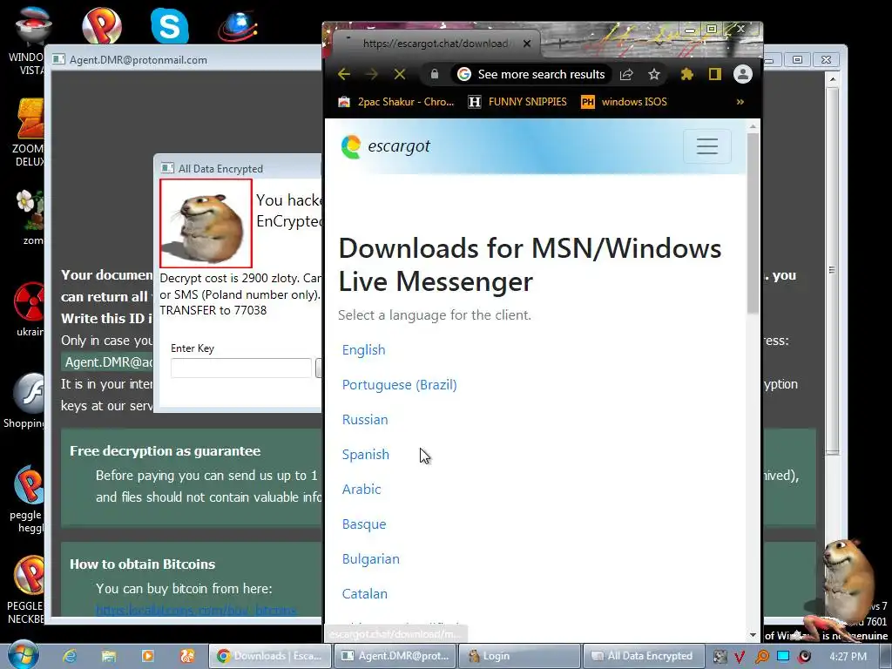Choose the Bulgarian language link
Viewport: 892px width, 669px height.
(x=370, y=559)
